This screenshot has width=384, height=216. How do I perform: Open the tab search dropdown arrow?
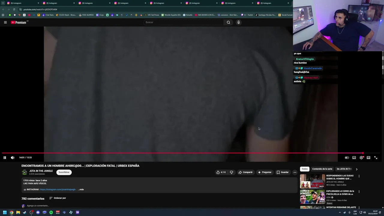[x=3, y=3]
